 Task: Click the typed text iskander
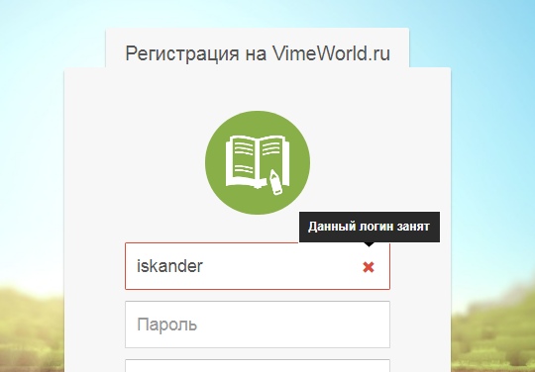(x=170, y=266)
